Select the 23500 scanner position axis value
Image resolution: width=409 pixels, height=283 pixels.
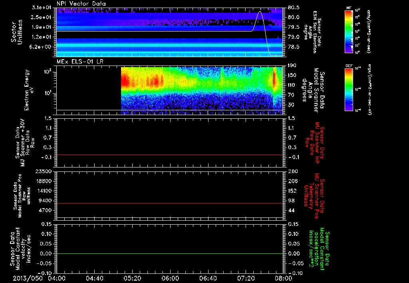tap(44, 171)
